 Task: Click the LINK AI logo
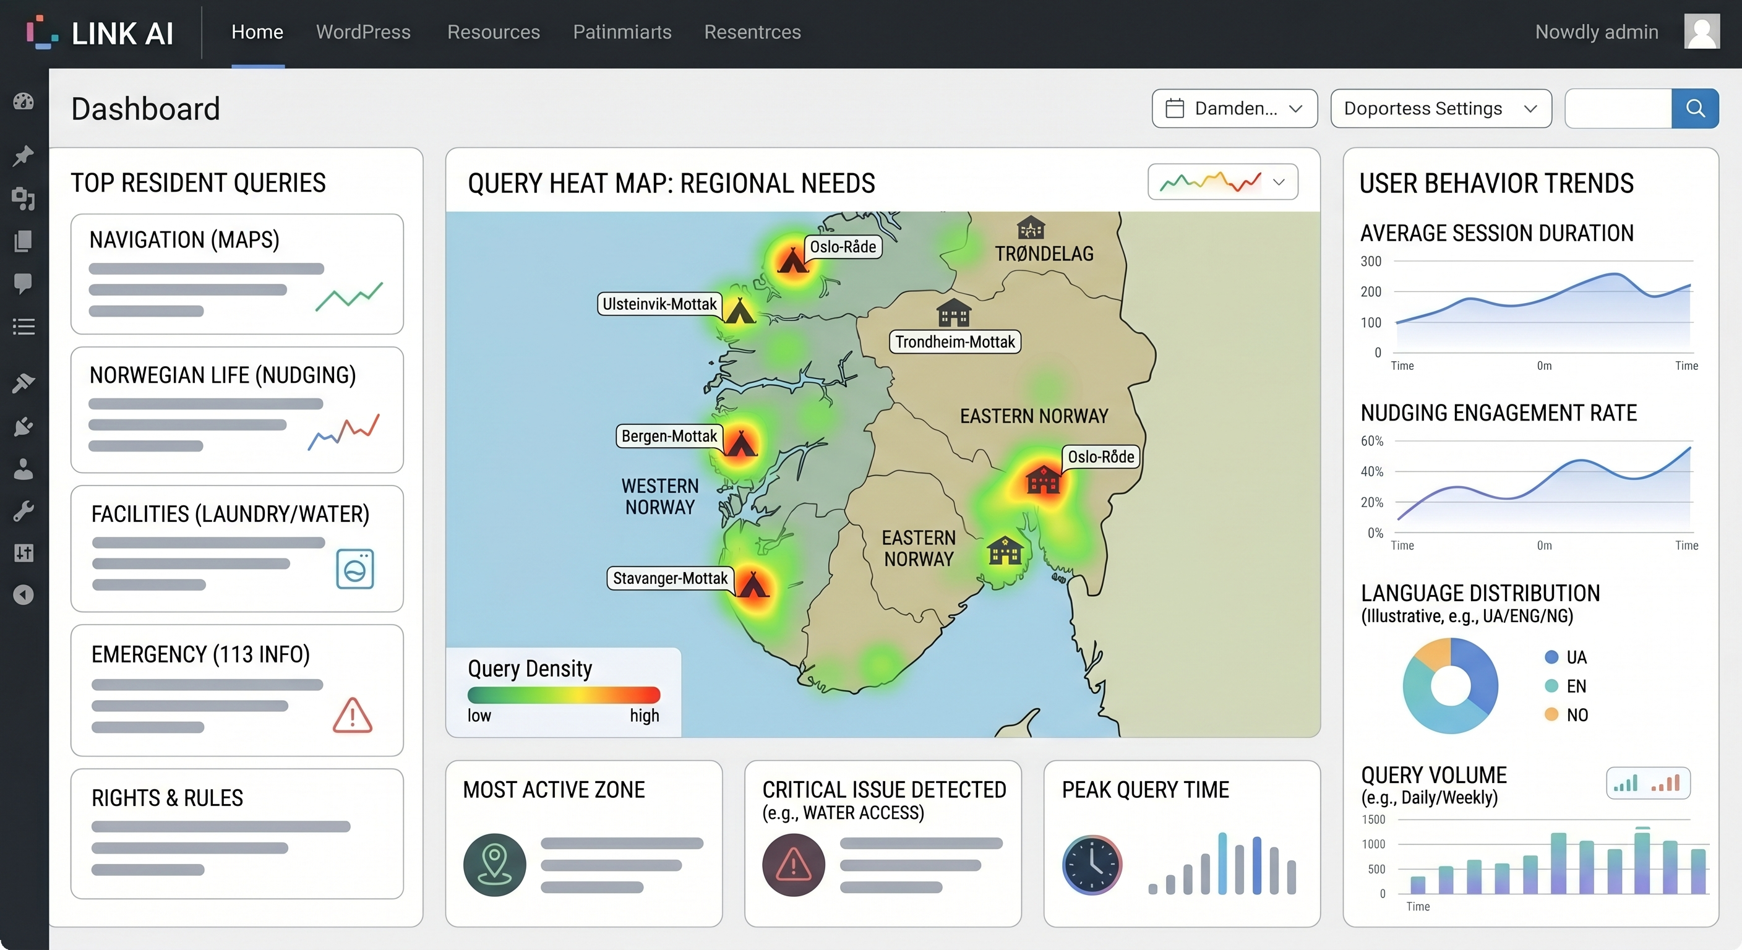pyautogui.click(x=100, y=32)
